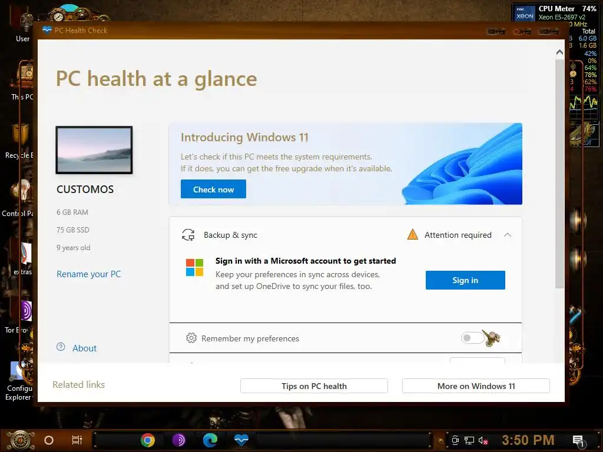Open Tor Browser from the taskbar
The height and width of the screenshot is (452, 603).
pyautogui.click(x=178, y=440)
